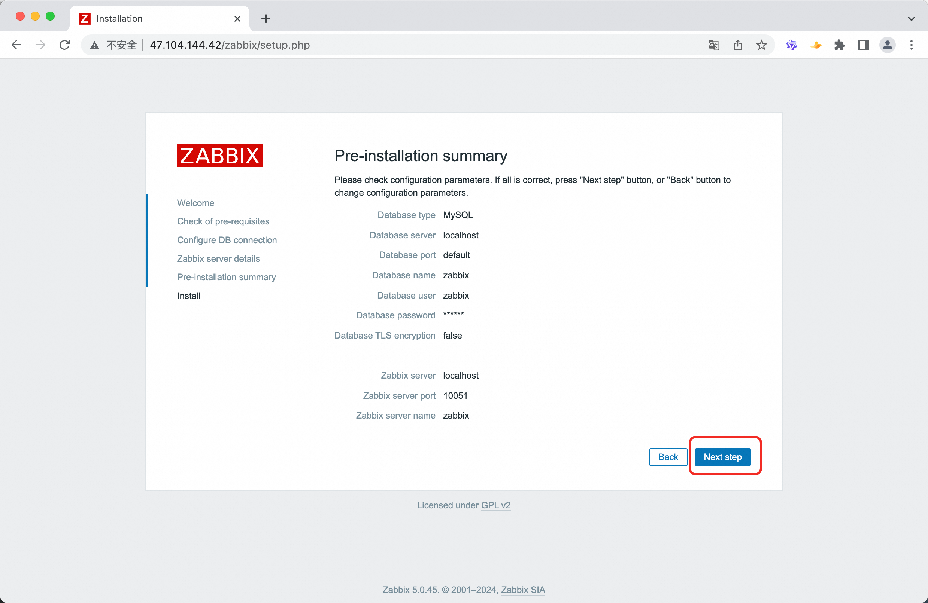Reload the Zabbix setup page

coord(65,45)
